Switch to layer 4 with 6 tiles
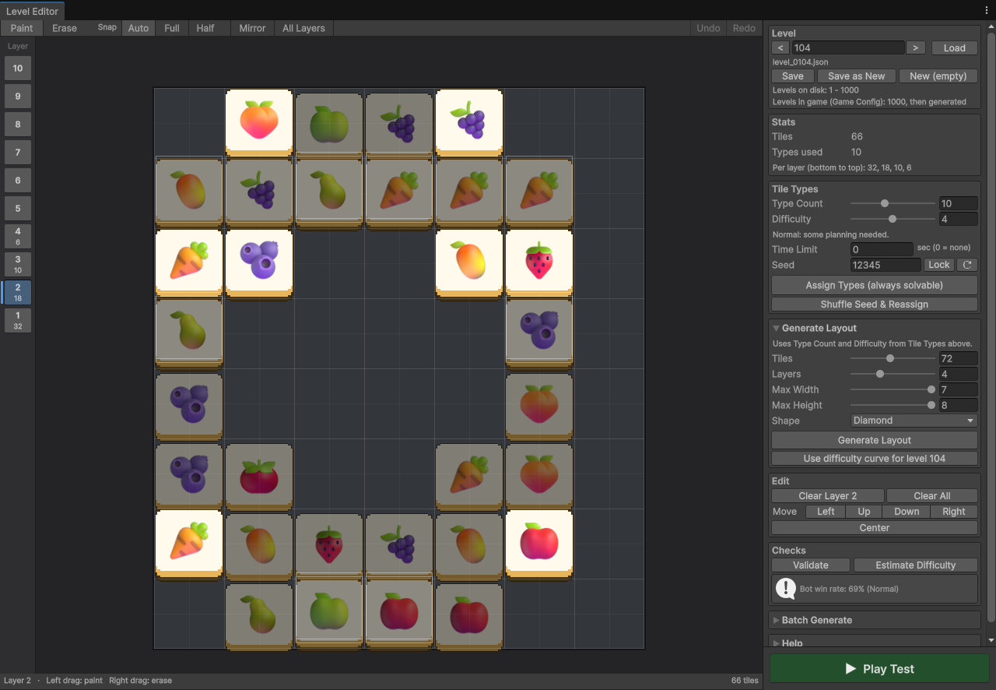This screenshot has height=690, width=996. point(18,237)
